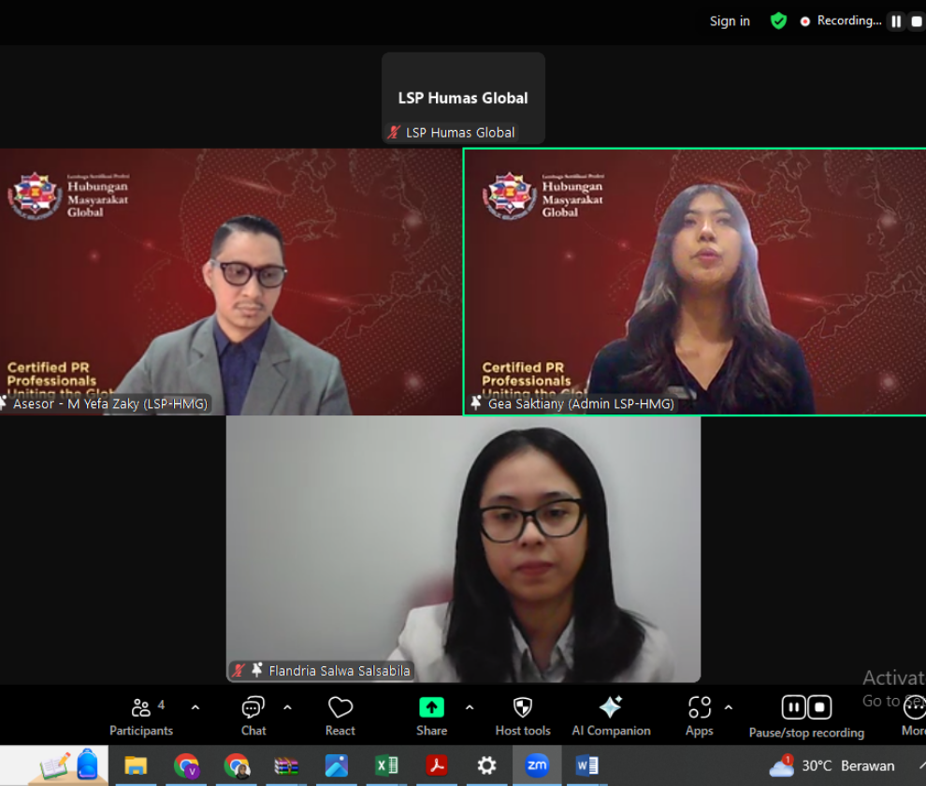
Task: Open Host tools shield menu
Action: [x=523, y=716]
